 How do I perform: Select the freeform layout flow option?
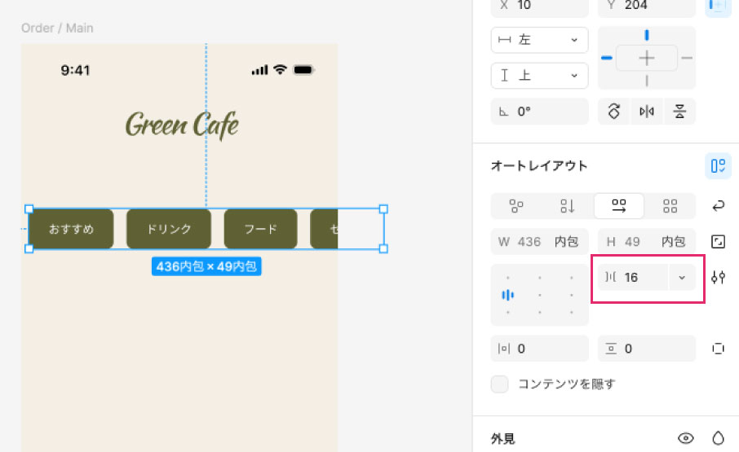point(516,205)
